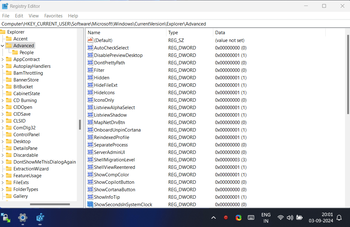Click data 0x00000003 (3) cell

(231, 160)
